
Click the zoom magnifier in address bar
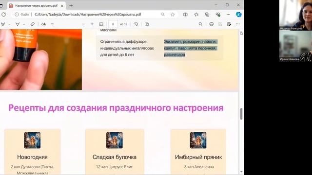[163, 15]
